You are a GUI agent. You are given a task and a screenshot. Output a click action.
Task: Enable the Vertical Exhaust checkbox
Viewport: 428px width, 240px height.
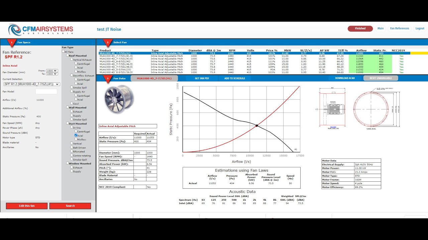[x=72, y=60]
